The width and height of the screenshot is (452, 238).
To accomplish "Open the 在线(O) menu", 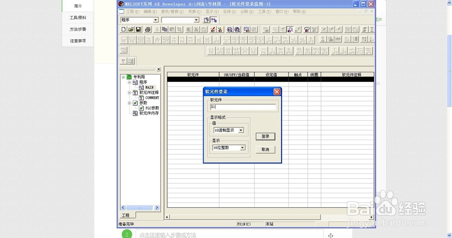I will click(230, 12).
